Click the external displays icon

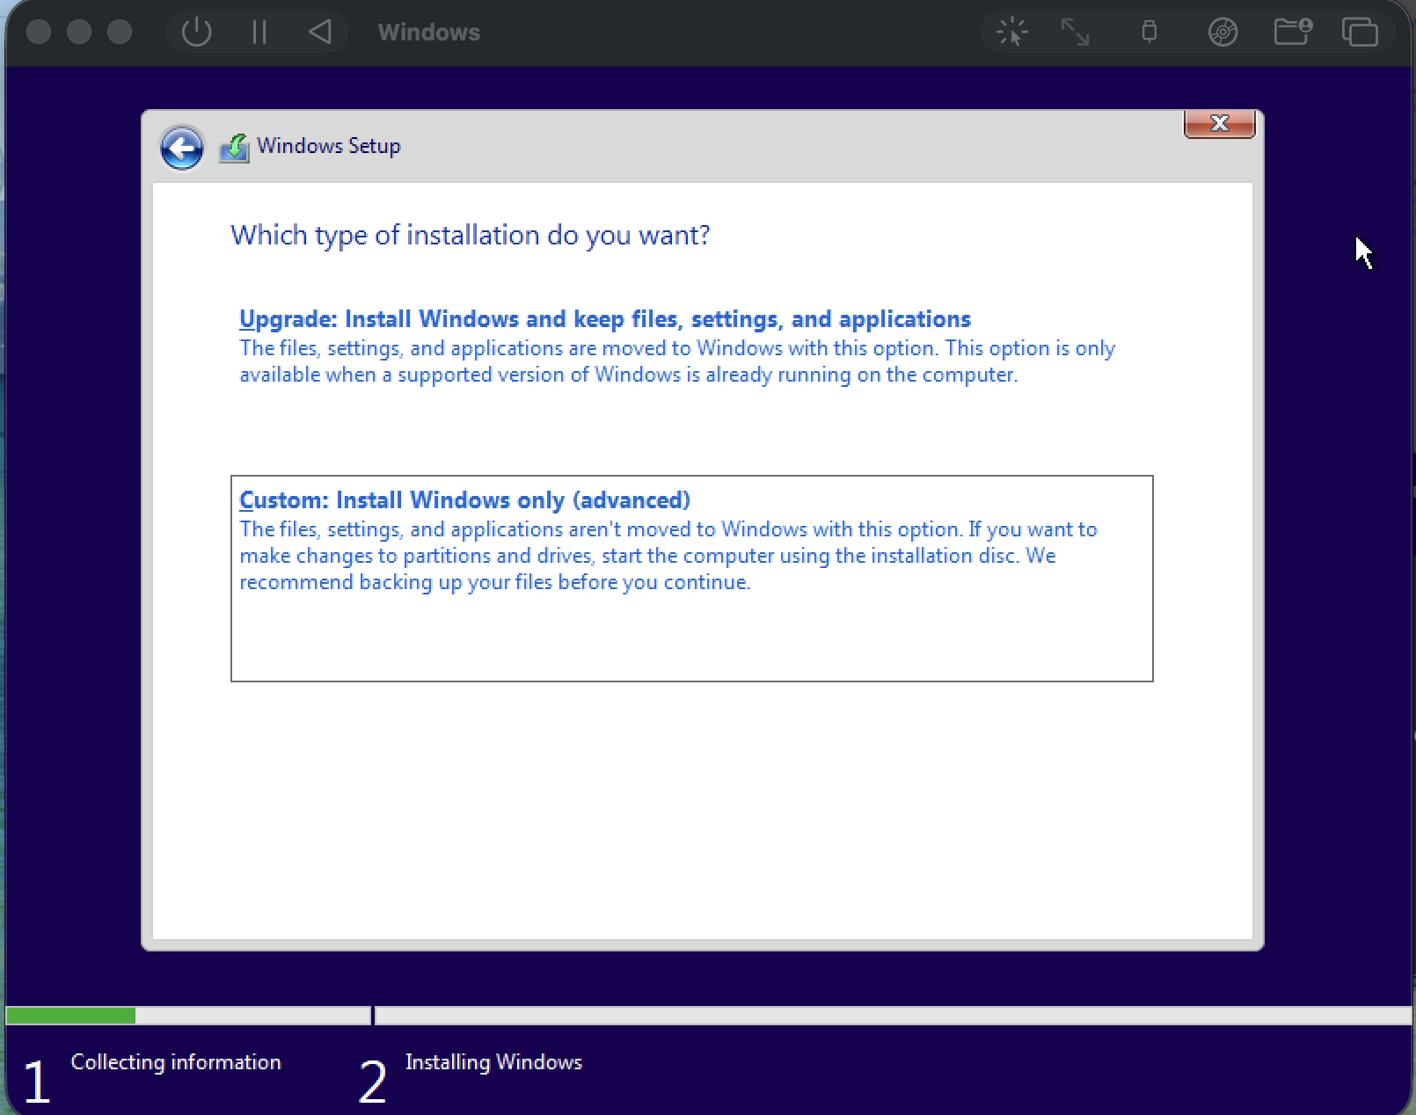tap(1360, 32)
